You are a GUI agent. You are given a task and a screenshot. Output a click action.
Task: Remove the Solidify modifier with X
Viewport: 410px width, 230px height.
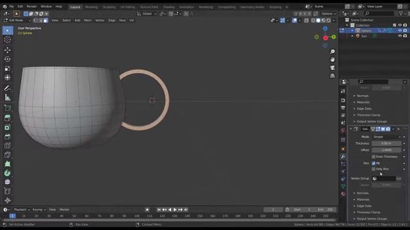398,129
